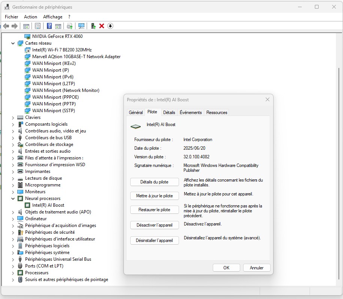The width and height of the screenshot is (343, 299).
Task: Click the green-arrow update driver toolbar icon
Action: pos(93,26)
